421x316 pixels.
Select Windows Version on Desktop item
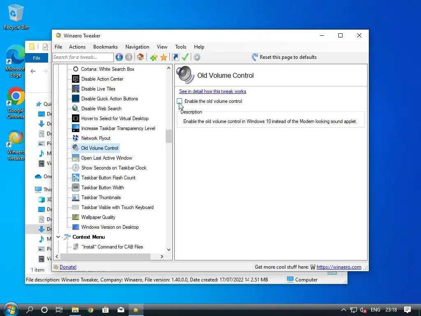(x=110, y=227)
